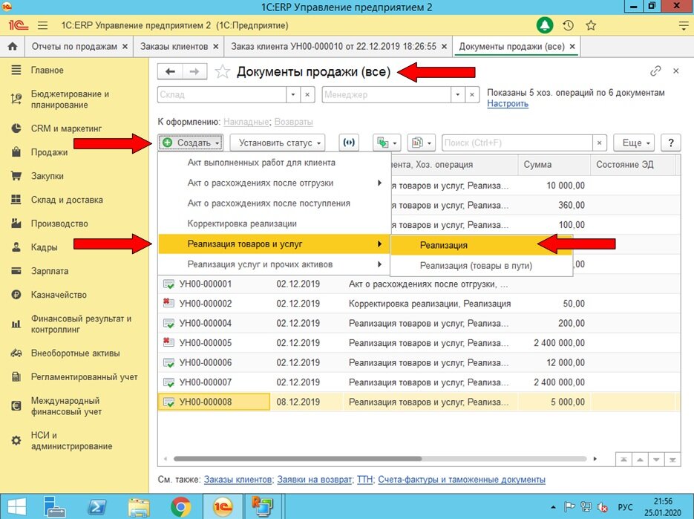This screenshot has width=694, height=519.
Task: Select Реализация (товары в пути) item
Action: tap(482, 266)
